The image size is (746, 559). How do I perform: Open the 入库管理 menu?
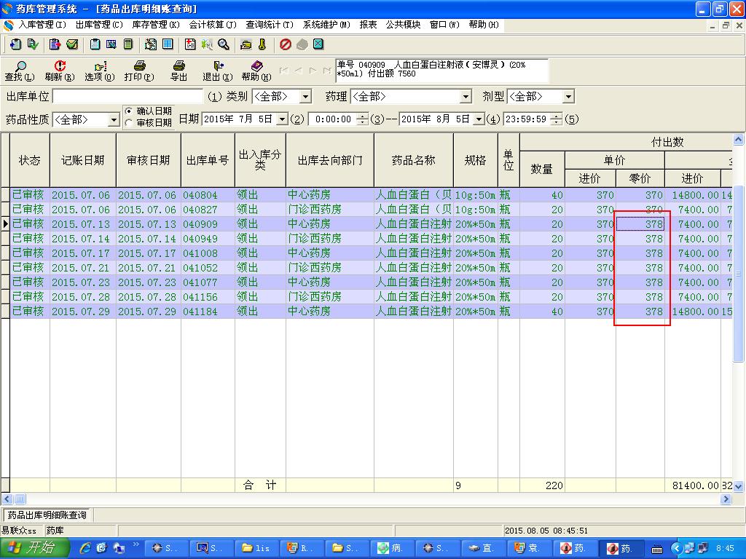[41, 25]
